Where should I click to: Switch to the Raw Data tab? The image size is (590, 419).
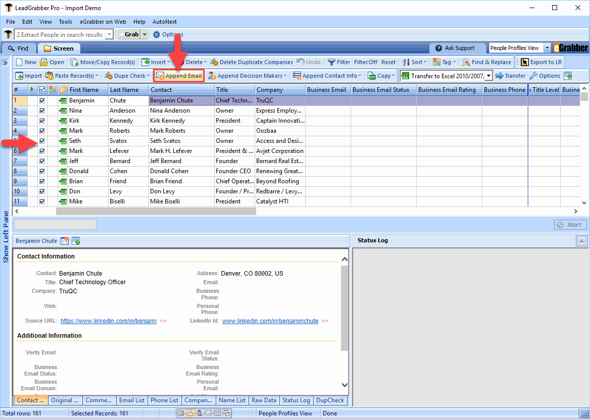264,400
